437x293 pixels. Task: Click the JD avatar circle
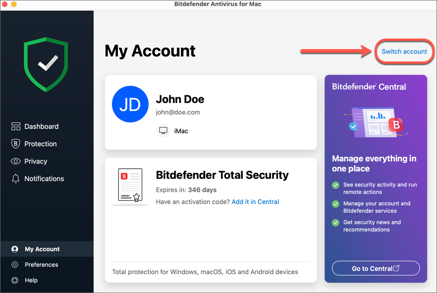(130, 104)
